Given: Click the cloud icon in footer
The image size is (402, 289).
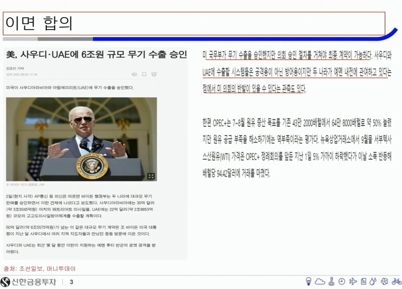Looking at the screenshot, I should tap(320, 282).
